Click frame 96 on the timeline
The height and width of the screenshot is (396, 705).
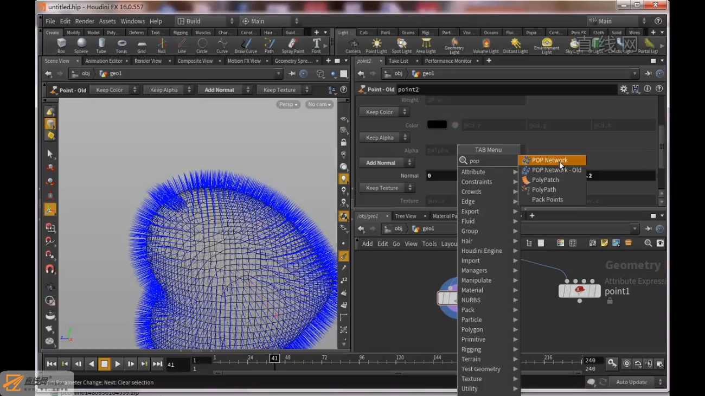(362, 358)
